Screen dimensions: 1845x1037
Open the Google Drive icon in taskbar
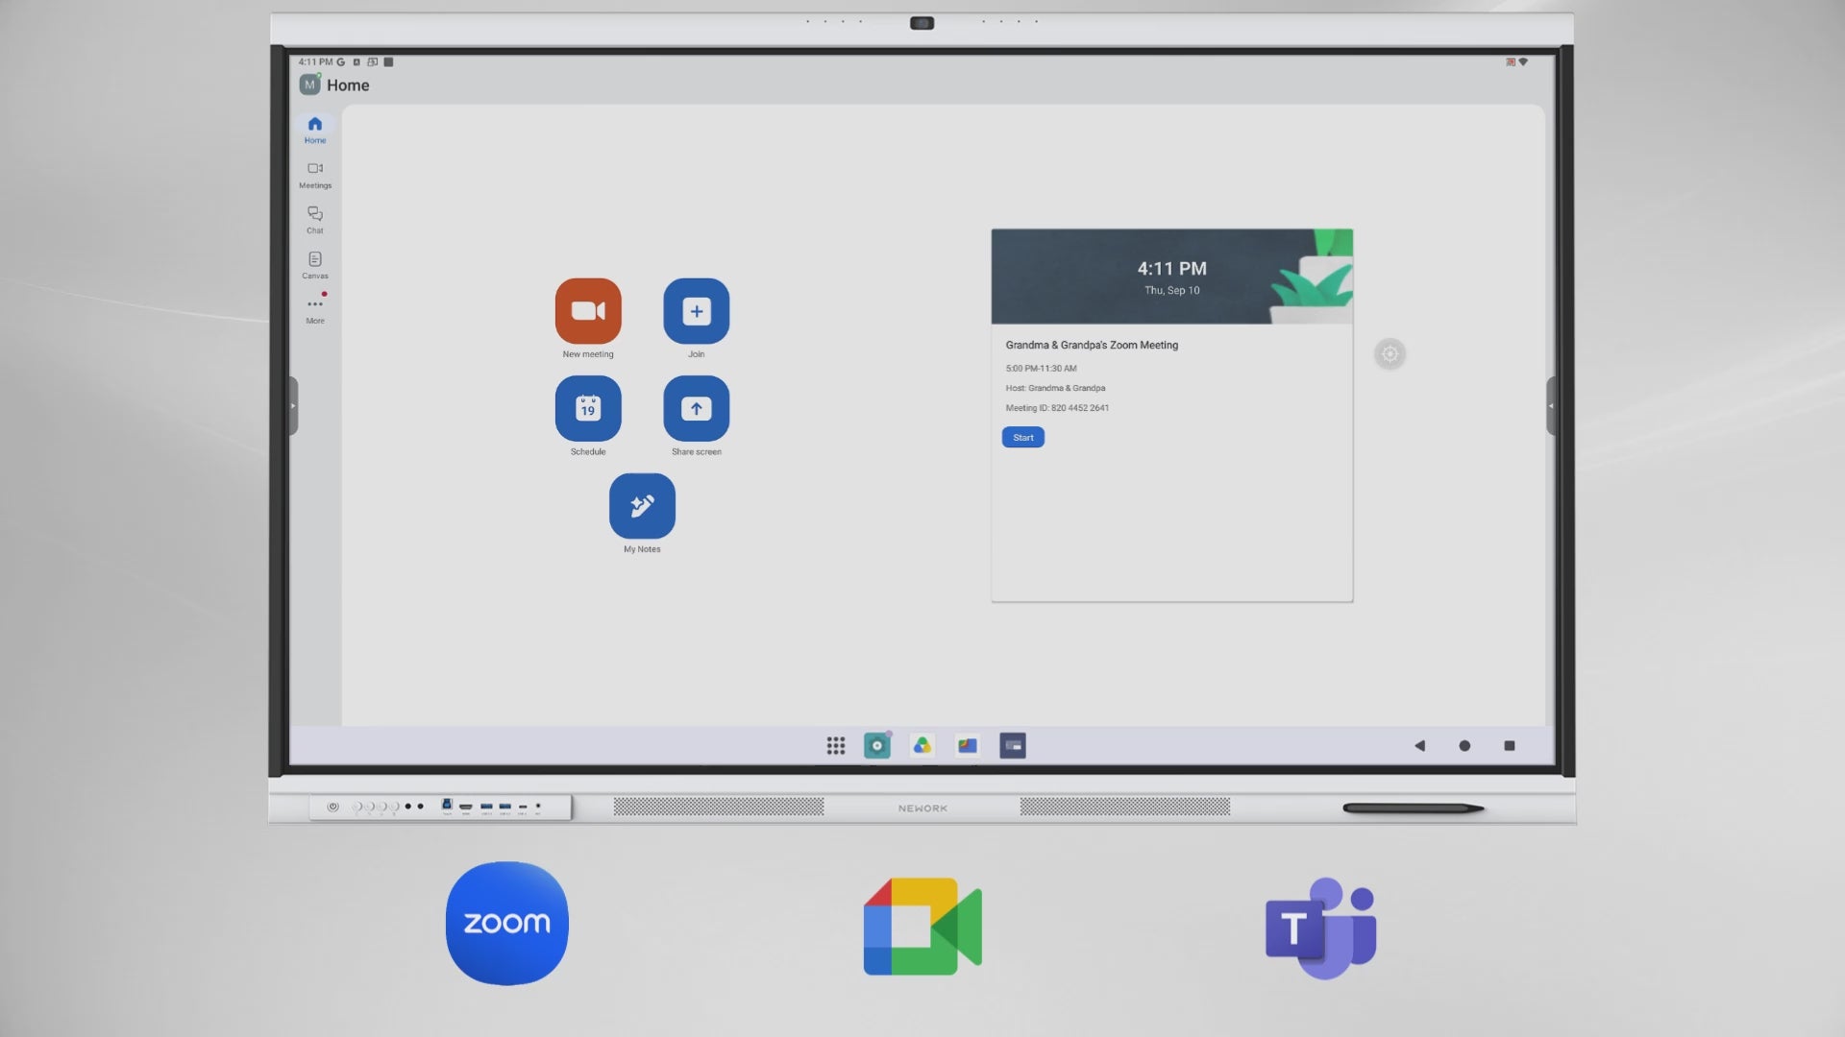pyautogui.click(x=922, y=746)
